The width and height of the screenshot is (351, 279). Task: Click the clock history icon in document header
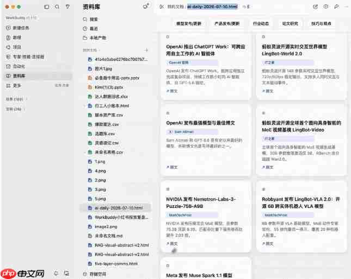click(326, 7)
